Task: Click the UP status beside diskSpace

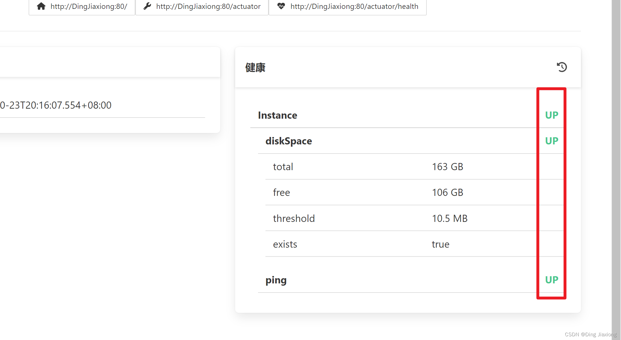Action: pyautogui.click(x=551, y=141)
